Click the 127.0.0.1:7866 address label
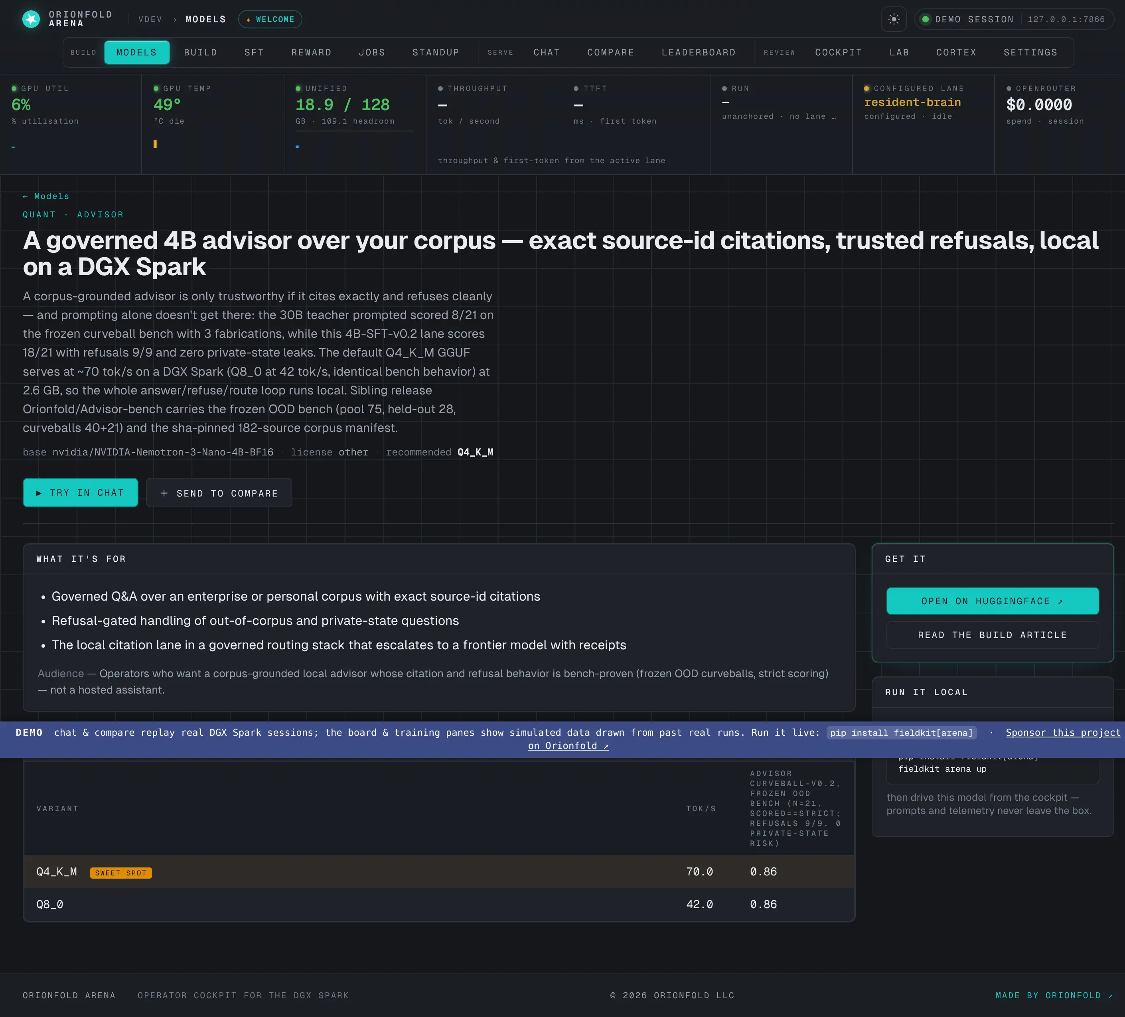Image resolution: width=1125 pixels, height=1017 pixels. [x=1066, y=19]
